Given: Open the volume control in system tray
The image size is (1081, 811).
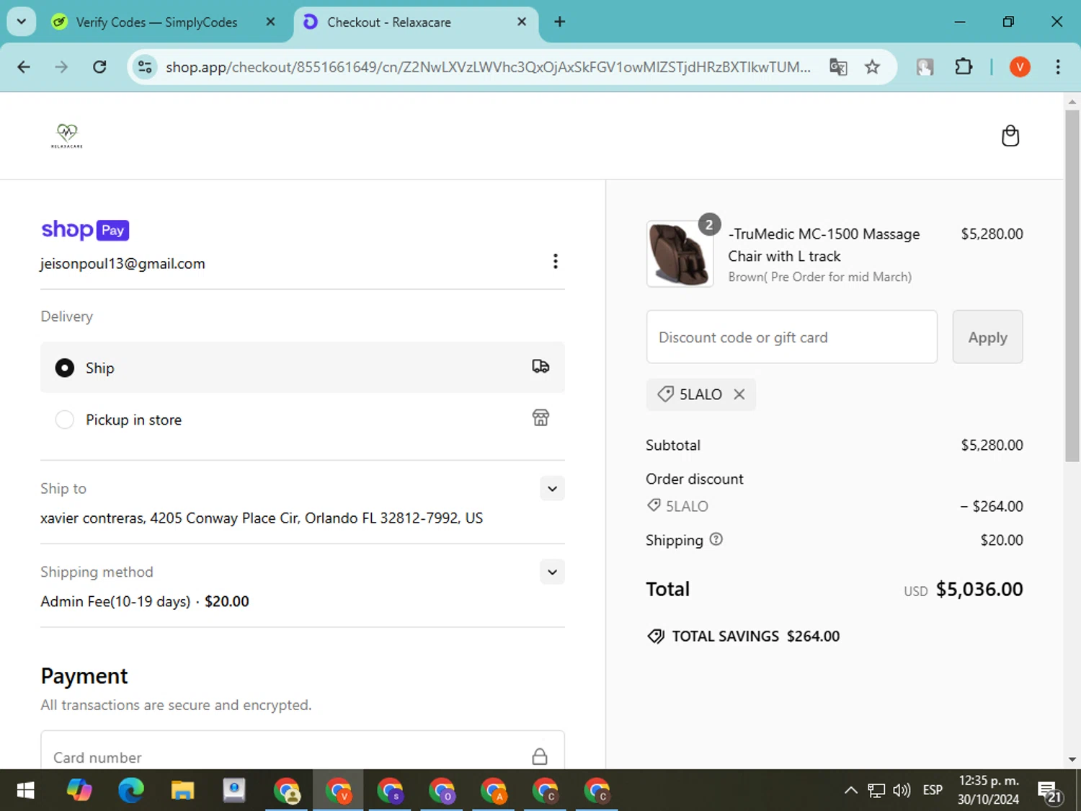Looking at the screenshot, I should point(902,791).
